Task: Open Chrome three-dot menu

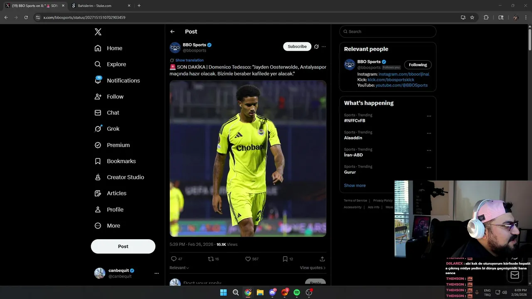Action: pos(526,17)
